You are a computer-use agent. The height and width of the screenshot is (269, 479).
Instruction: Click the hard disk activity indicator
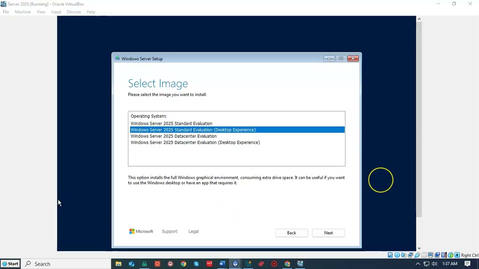point(390,255)
